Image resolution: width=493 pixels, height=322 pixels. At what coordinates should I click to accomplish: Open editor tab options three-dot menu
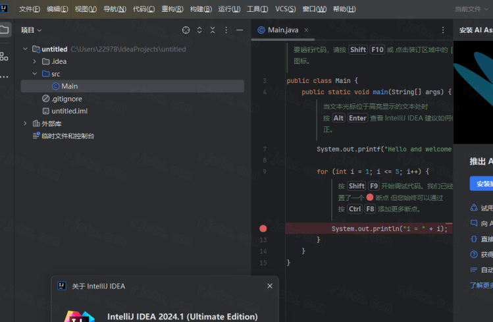443,30
